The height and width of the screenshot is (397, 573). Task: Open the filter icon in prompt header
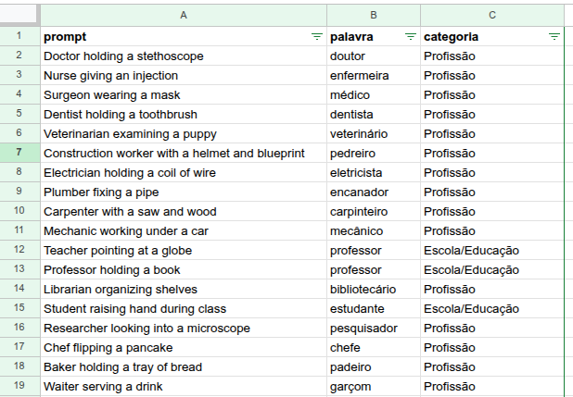pyautogui.click(x=317, y=36)
